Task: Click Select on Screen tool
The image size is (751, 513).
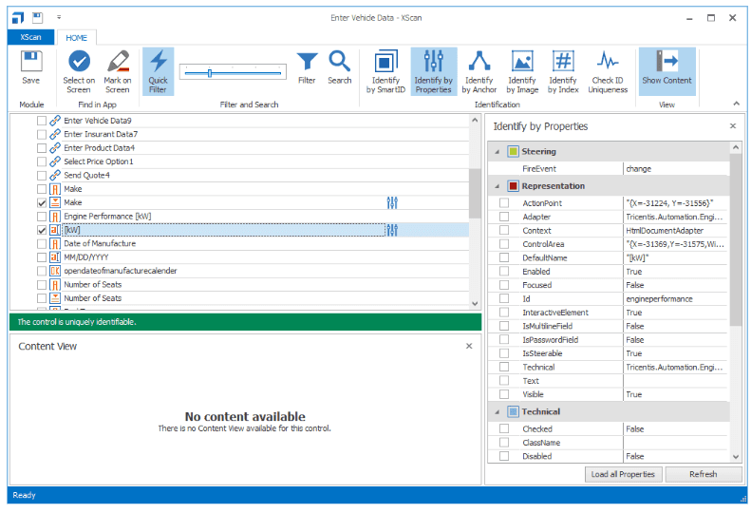Action: pyautogui.click(x=79, y=71)
